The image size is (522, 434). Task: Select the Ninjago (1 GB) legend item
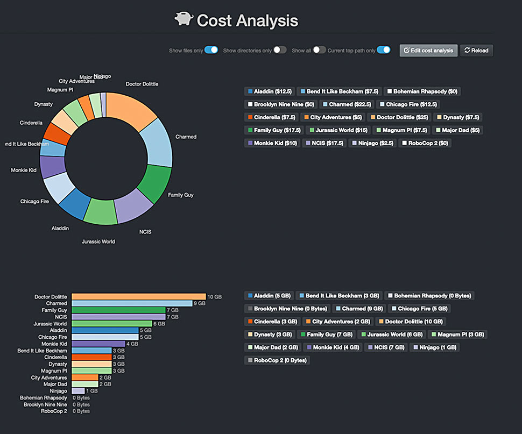tap(435, 347)
